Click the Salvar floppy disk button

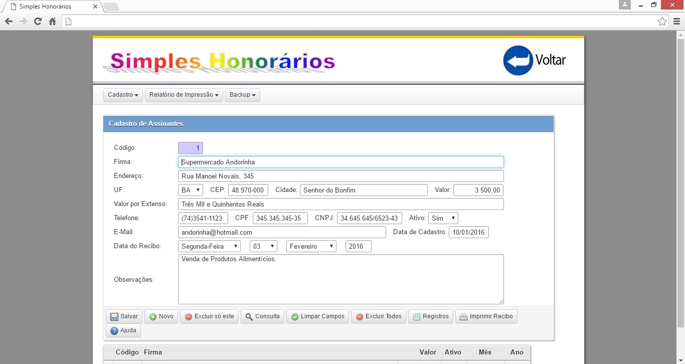[124, 316]
